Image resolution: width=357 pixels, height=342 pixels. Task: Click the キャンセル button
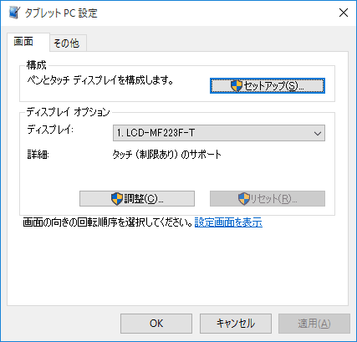tap(236, 324)
